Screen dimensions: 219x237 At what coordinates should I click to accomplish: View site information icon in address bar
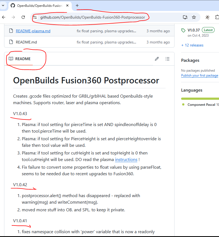pos(35,17)
